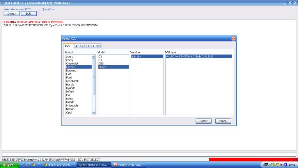The width and height of the screenshot is (298, 168).
Task: Click the system tray clock 19:58
Action: [x=292, y=165]
